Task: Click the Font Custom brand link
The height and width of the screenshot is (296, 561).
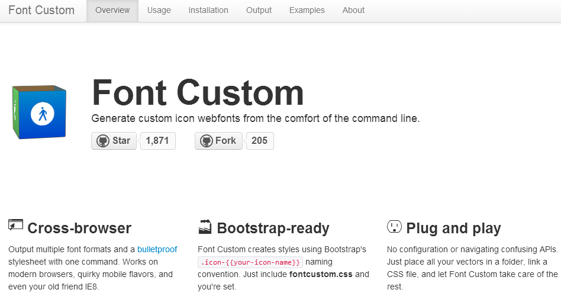Action: [41, 11]
